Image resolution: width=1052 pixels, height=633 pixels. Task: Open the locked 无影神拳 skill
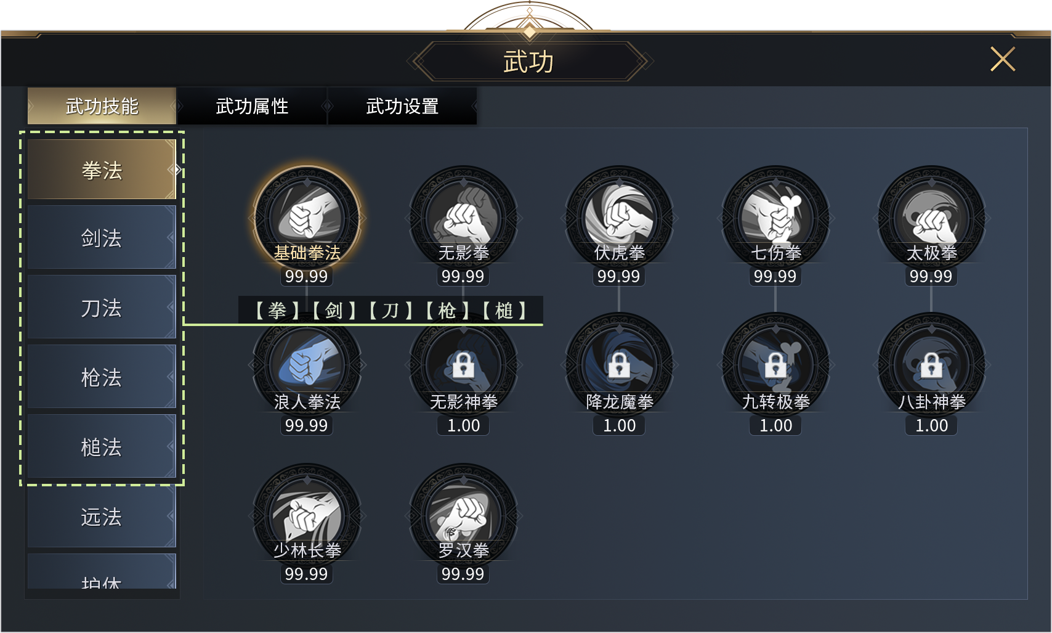tap(463, 366)
